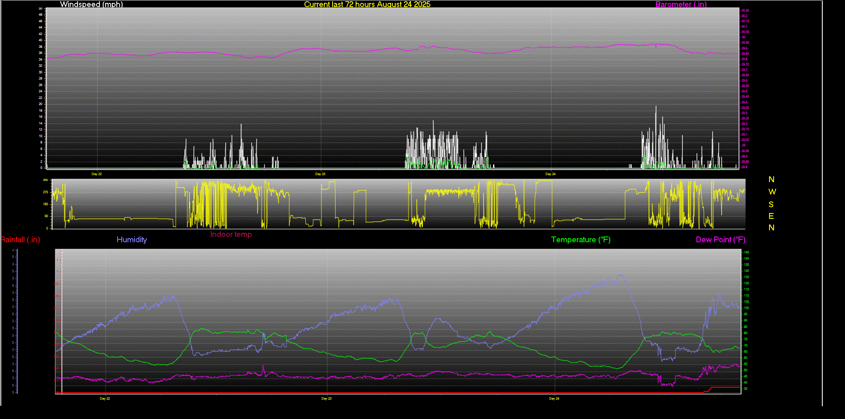Select the blue 'Humidity' legend label
The height and width of the screenshot is (419, 845).
(x=132, y=239)
